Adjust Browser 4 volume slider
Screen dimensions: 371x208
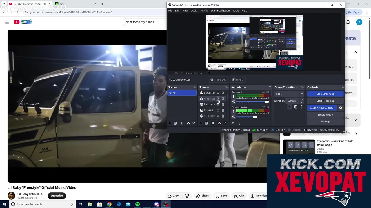252,102
